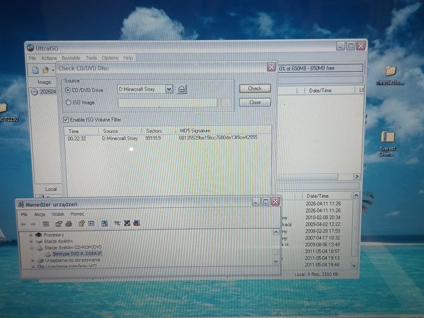This screenshot has width=424, height=318.
Task: Click the right scroll arrow in UltraISO file pane
Action: click(x=357, y=177)
